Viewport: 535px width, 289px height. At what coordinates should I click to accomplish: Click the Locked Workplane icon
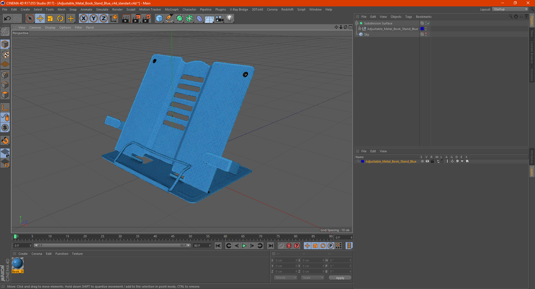(5, 153)
